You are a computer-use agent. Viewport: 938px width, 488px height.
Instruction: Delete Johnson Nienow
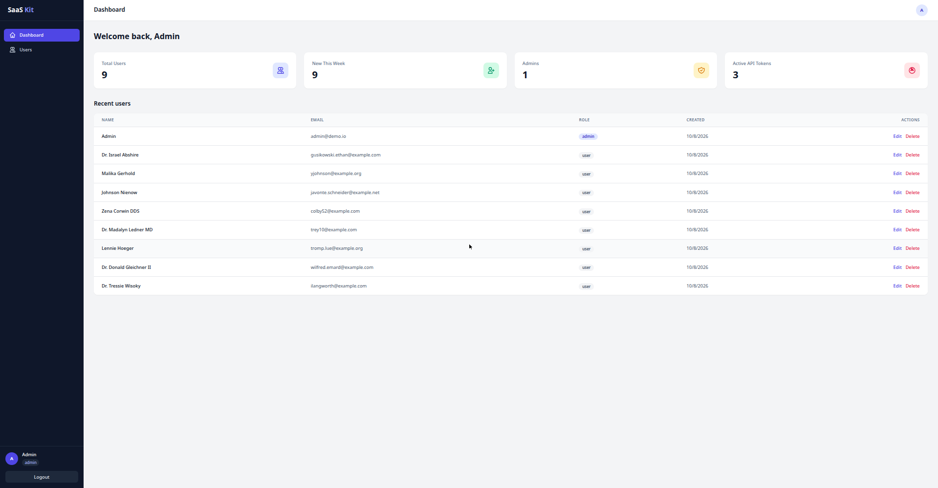tap(913, 193)
